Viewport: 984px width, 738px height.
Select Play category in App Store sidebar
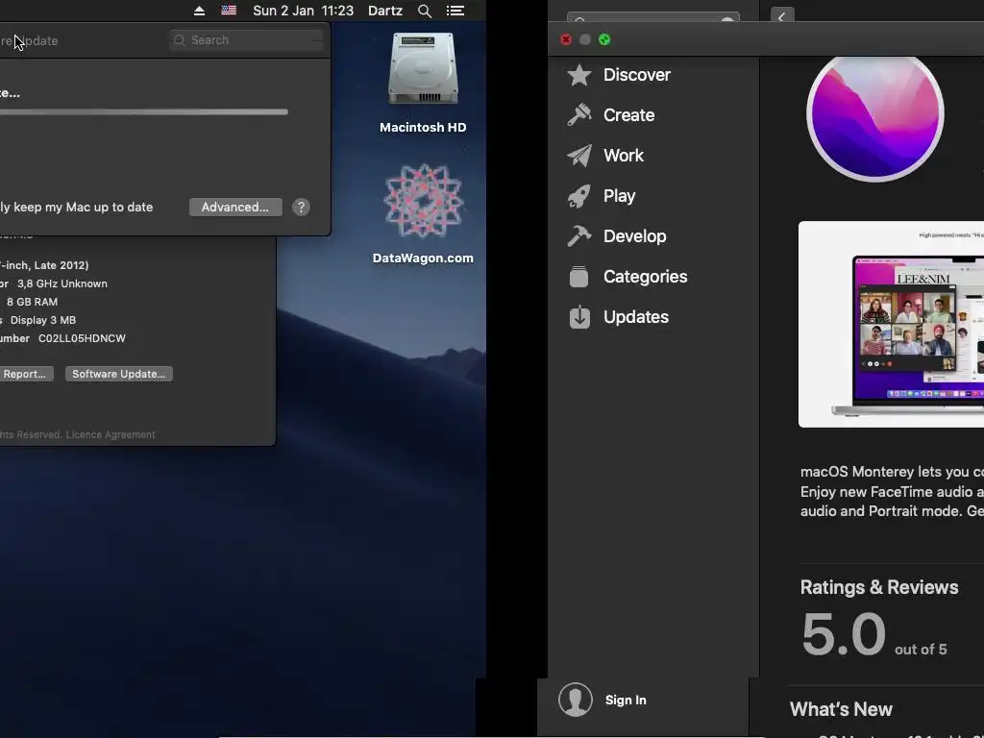click(619, 196)
